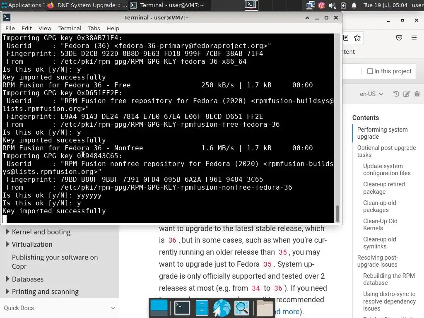The image size is (424, 318).
Task: Launch the File Manager cabinet dock icon
Action: tap(202, 308)
